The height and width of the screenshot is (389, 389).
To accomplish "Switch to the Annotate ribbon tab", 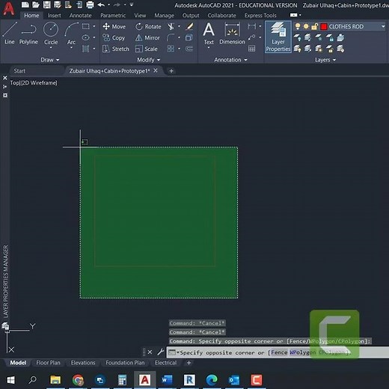I will (x=80, y=16).
